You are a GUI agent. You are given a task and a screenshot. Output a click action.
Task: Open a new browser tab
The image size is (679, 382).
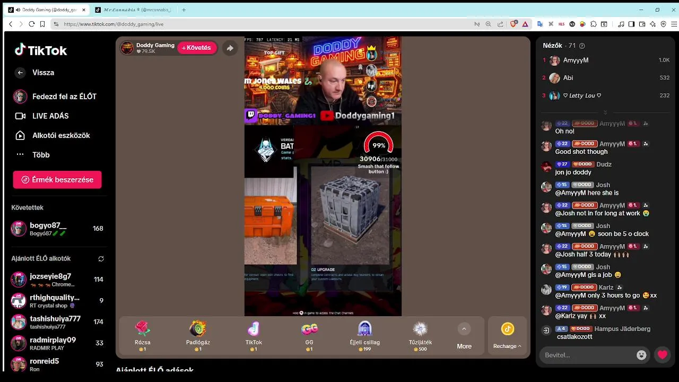tap(184, 10)
